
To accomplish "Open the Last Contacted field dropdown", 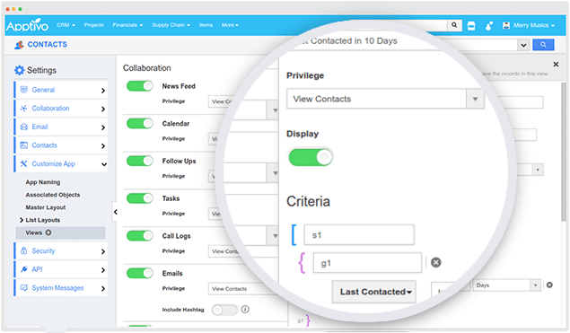I will (374, 292).
